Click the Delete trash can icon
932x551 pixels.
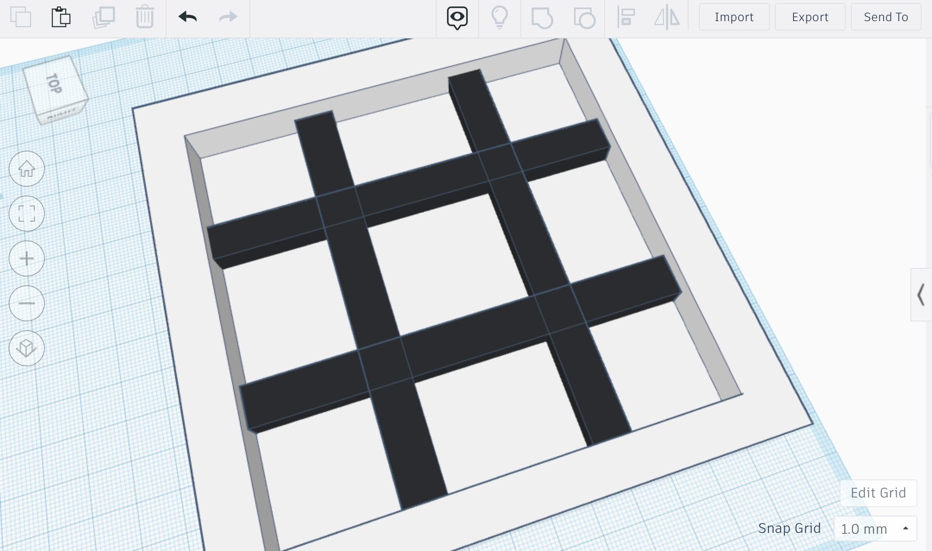pos(145,17)
